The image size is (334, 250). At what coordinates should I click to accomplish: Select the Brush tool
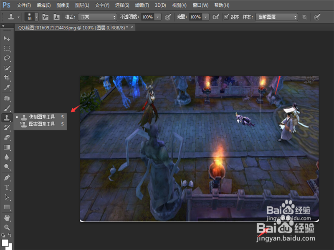point(7,108)
